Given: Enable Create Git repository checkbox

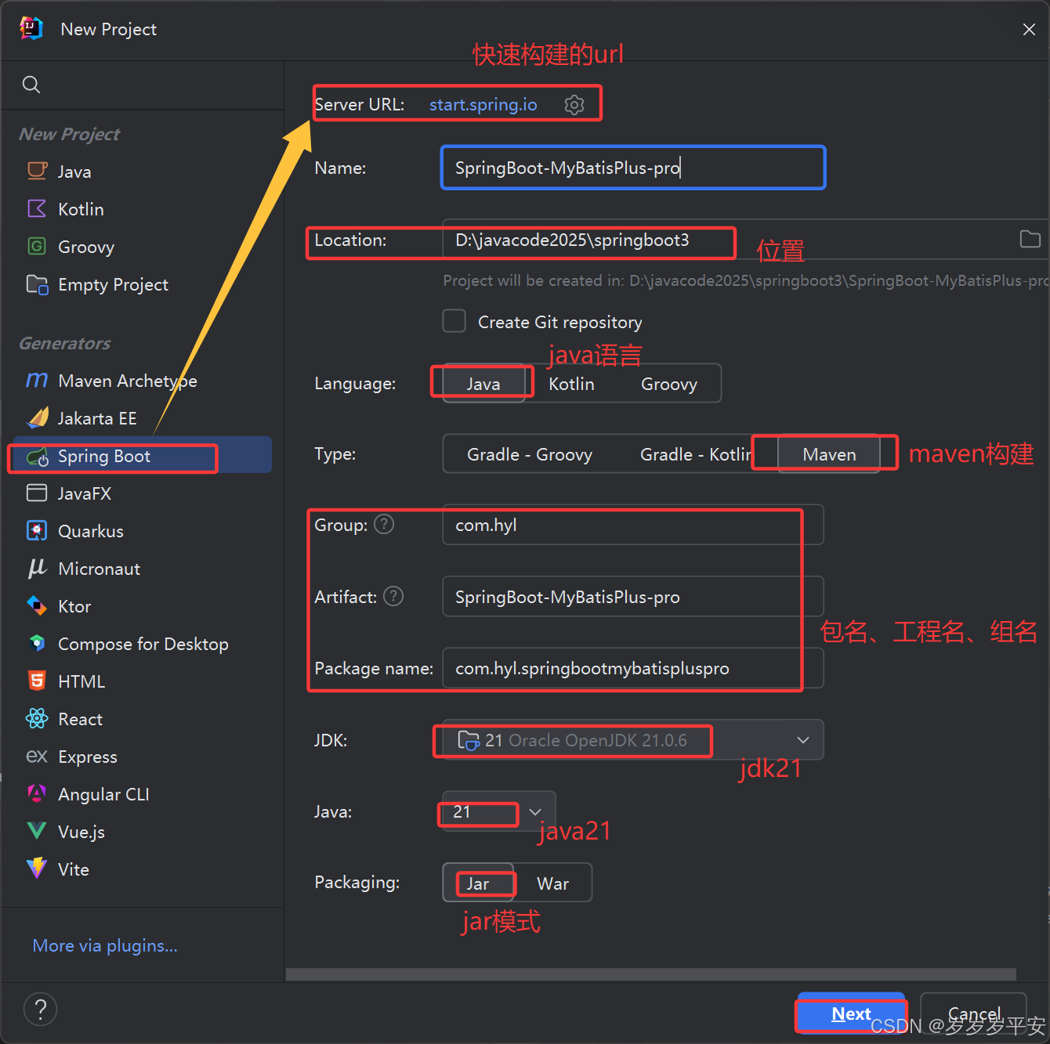Looking at the screenshot, I should 454,321.
